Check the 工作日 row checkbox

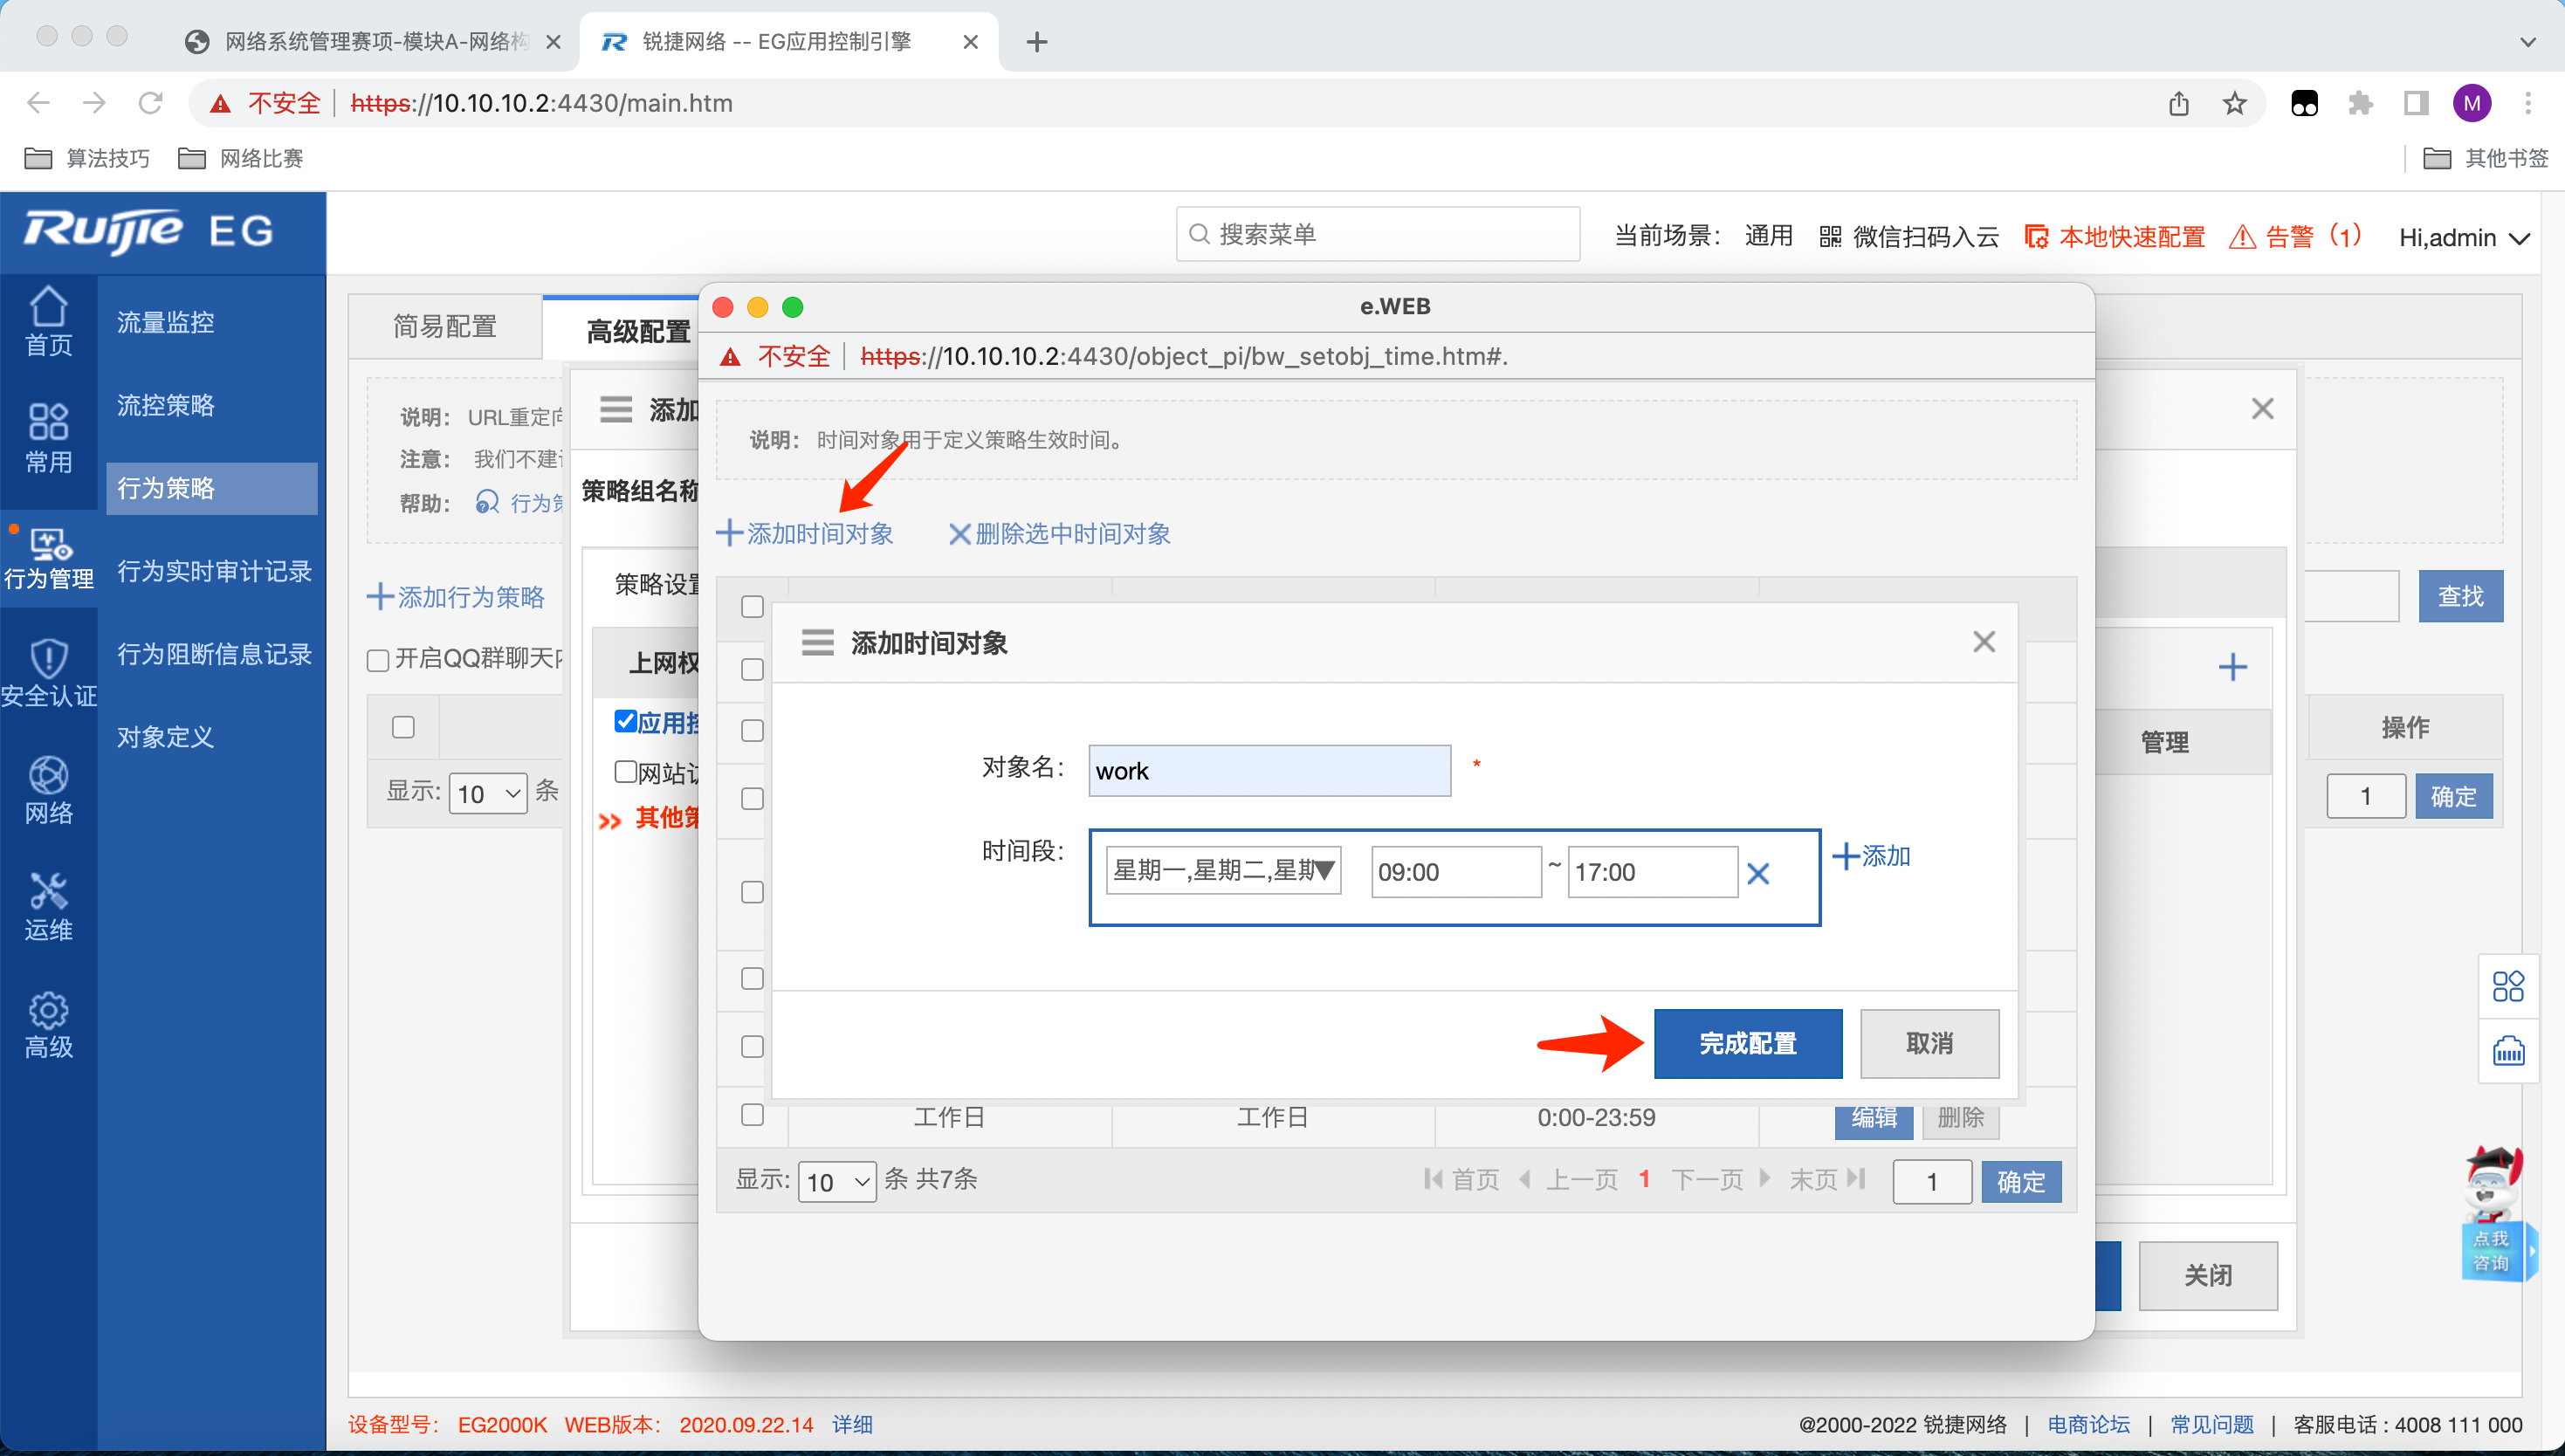pos(752,1115)
